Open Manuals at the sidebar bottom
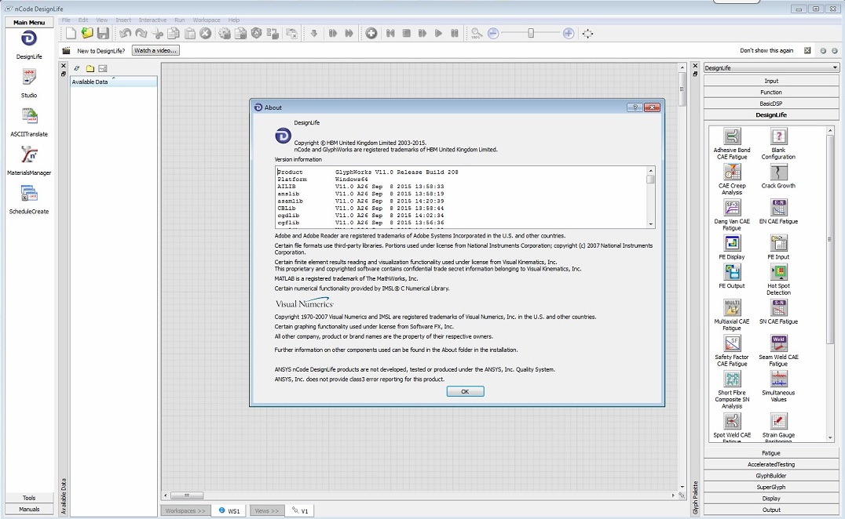 [x=29, y=509]
